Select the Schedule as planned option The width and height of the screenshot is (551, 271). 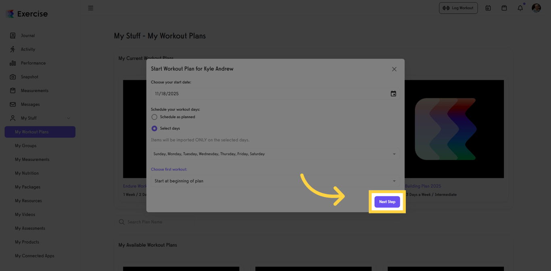tap(154, 117)
